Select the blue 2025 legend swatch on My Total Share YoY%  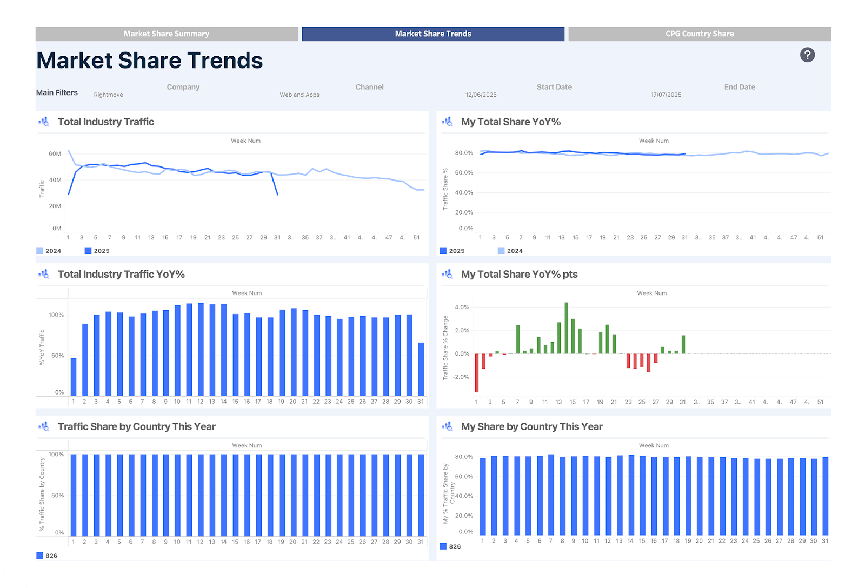[x=444, y=251]
